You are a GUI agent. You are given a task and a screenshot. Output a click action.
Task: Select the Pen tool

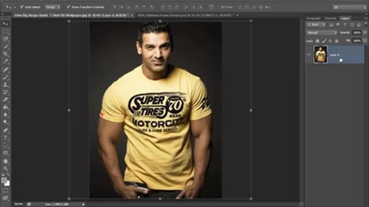pos(5,130)
